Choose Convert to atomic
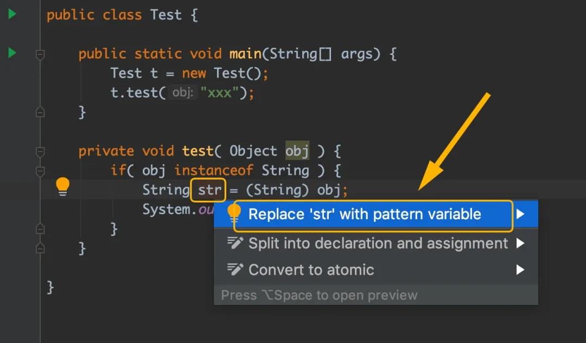586x343 pixels. [376, 270]
